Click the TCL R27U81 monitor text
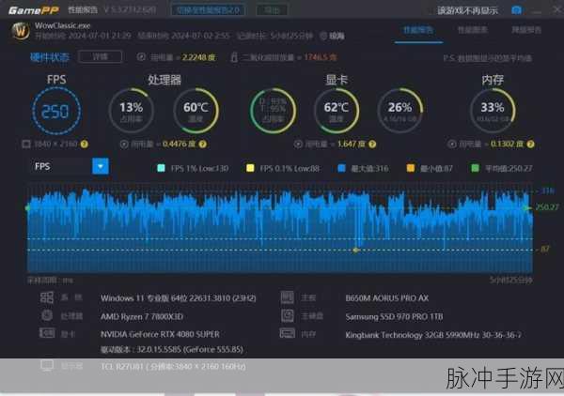This screenshot has height=396, width=564. pos(173,367)
